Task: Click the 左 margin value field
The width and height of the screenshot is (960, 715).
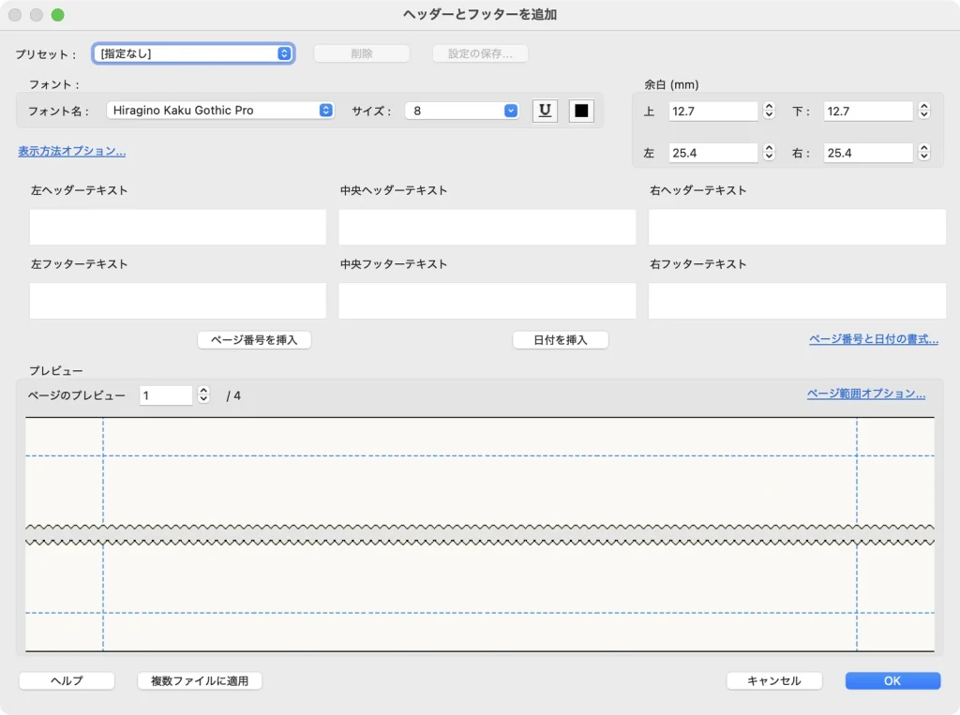Action: click(713, 153)
